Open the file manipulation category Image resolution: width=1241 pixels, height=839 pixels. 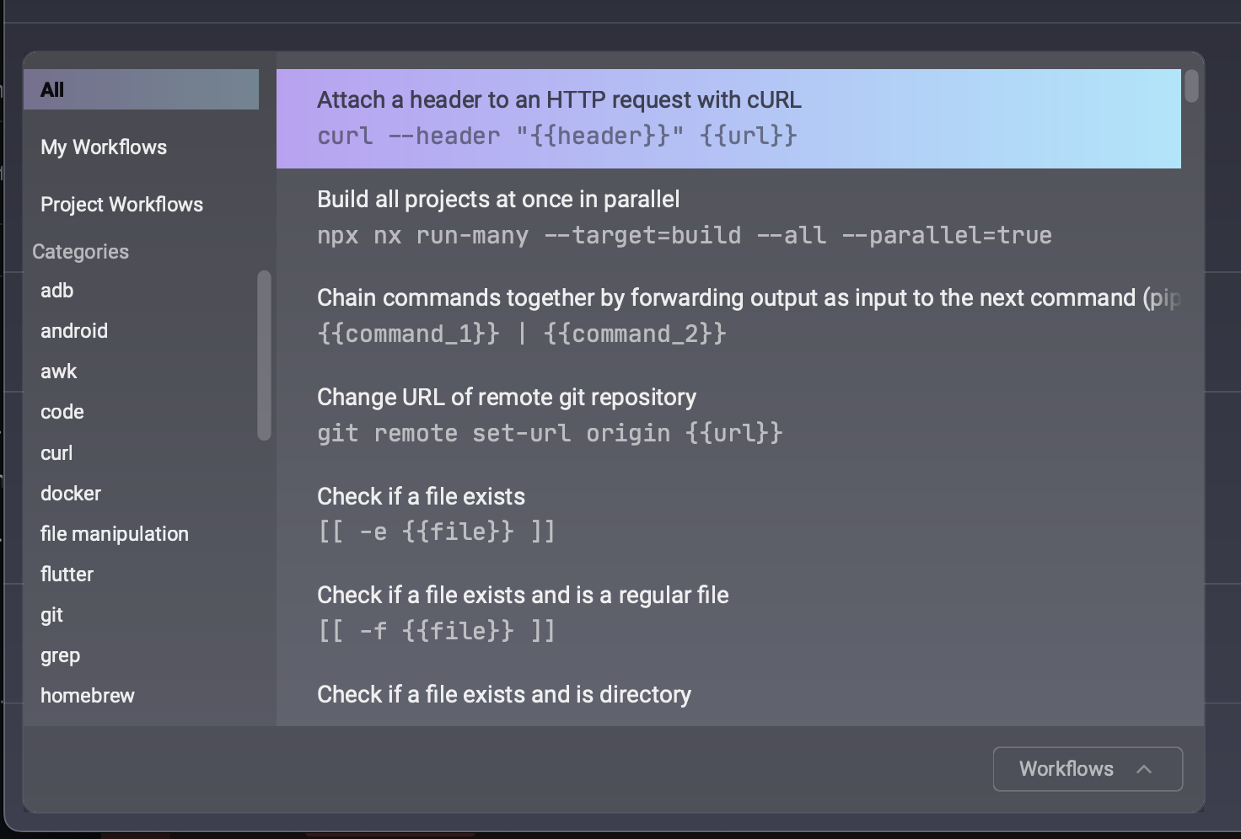(x=115, y=534)
